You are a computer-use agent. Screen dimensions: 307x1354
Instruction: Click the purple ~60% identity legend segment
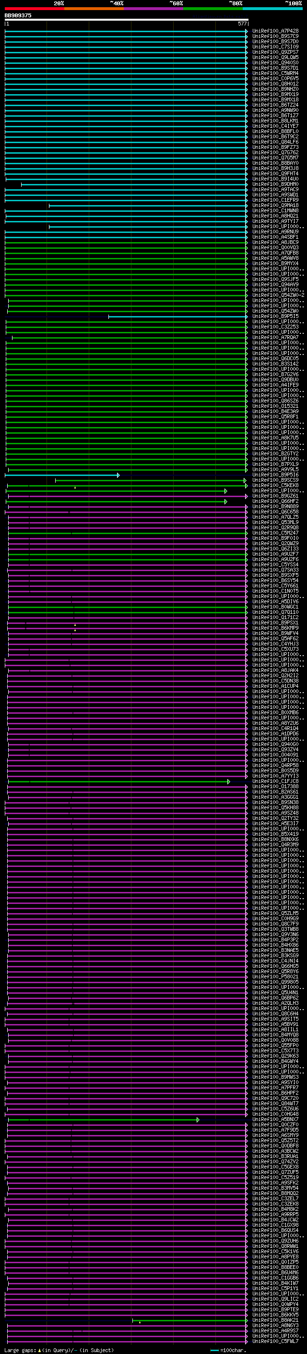[153, 9]
